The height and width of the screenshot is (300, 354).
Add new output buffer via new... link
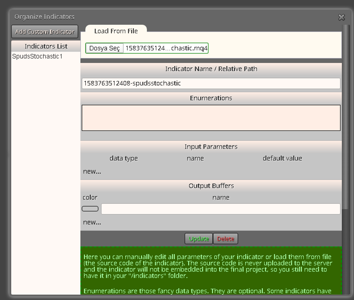92,222
